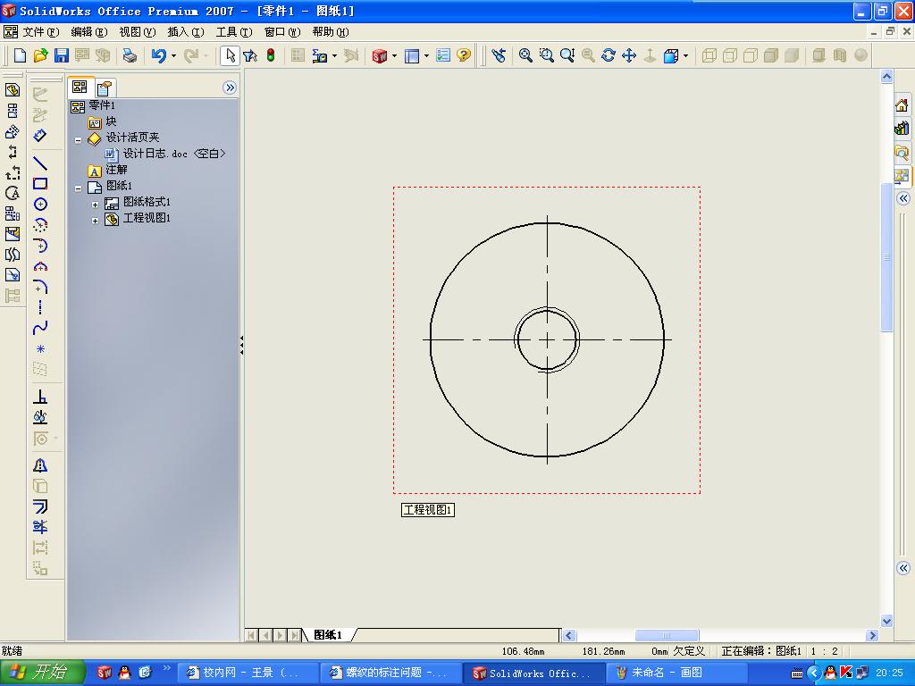Click the Rotate View icon
The width and height of the screenshot is (915, 686).
click(x=608, y=55)
